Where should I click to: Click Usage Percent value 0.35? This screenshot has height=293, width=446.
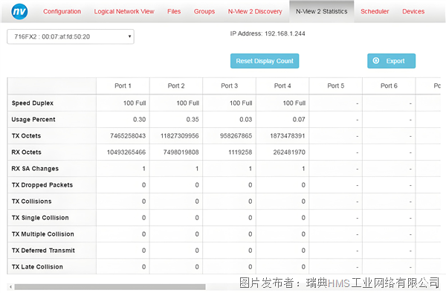(193, 120)
